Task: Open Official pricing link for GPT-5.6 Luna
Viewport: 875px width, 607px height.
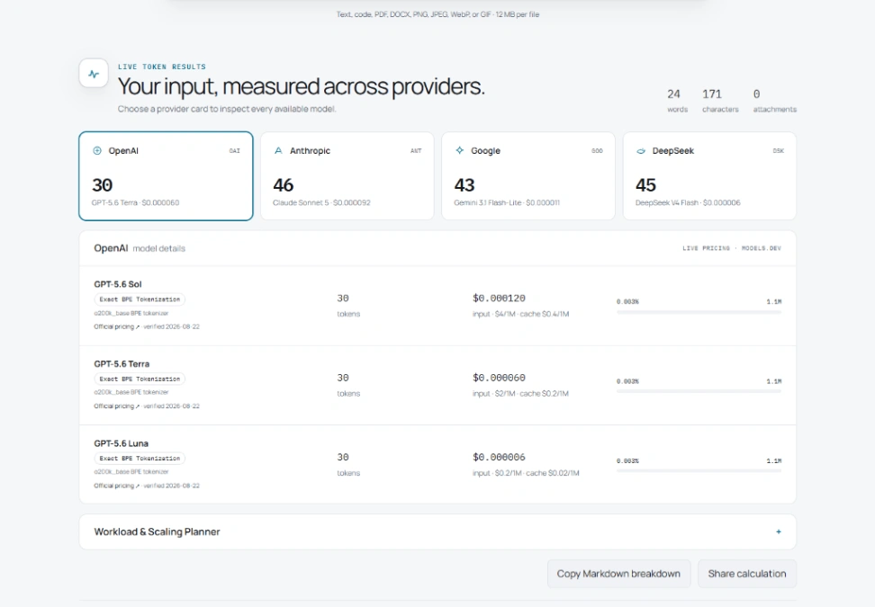Action: pos(117,486)
